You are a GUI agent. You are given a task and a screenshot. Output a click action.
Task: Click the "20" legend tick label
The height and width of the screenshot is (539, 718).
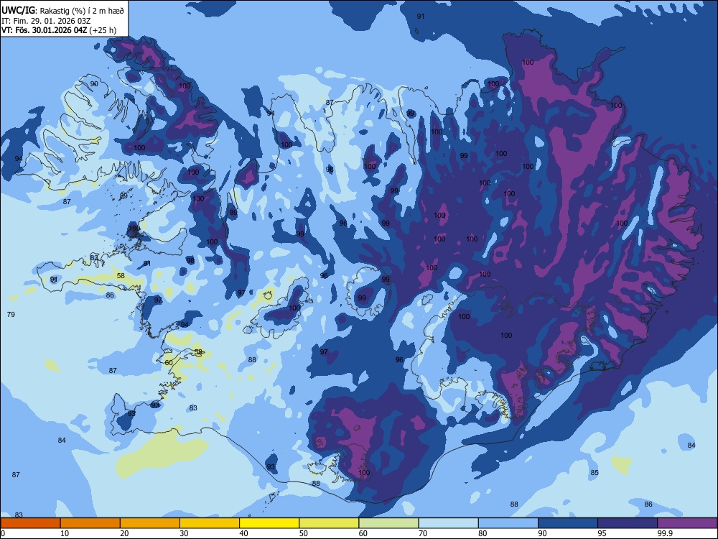[124, 533]
